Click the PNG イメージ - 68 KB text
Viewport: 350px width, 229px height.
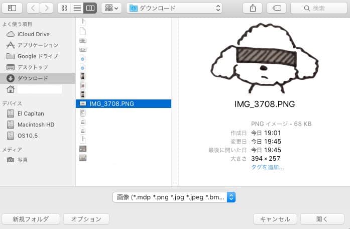click(x=281, y=124)
